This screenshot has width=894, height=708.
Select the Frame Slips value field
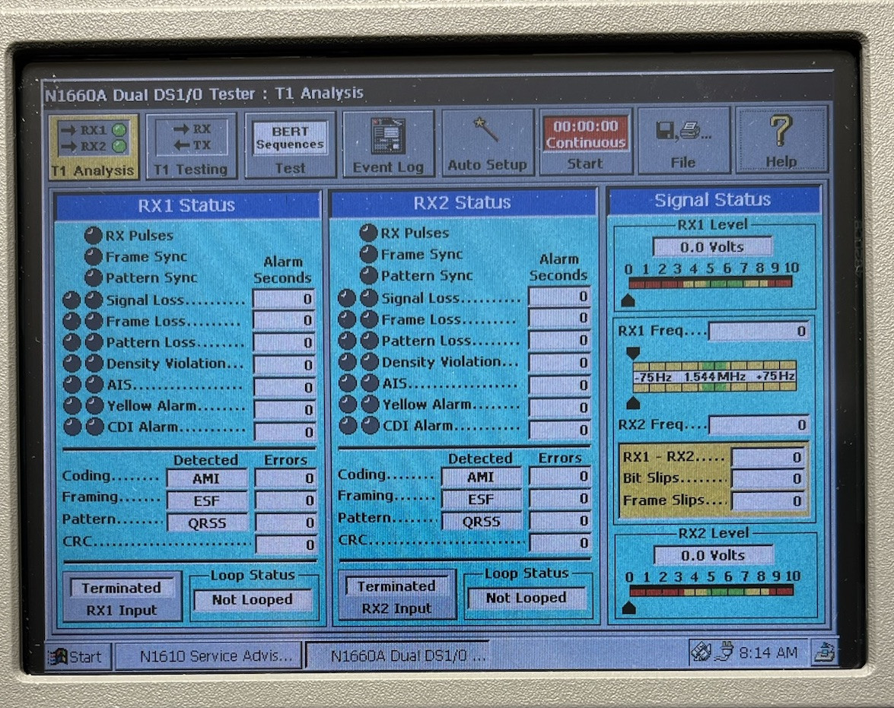click(x=768, y=501)
